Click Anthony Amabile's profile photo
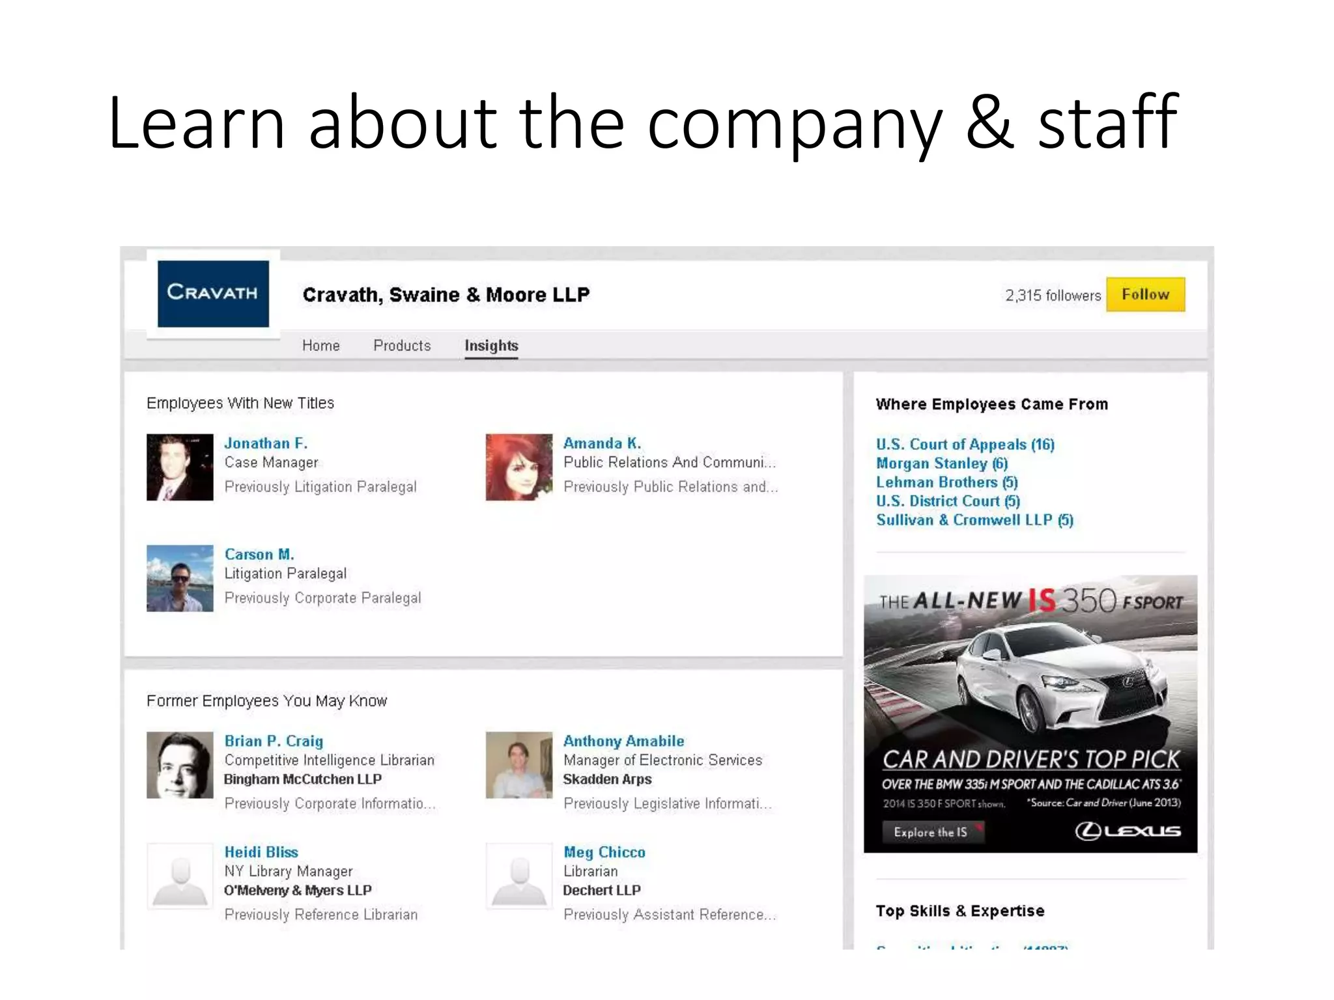 (519, 765)
